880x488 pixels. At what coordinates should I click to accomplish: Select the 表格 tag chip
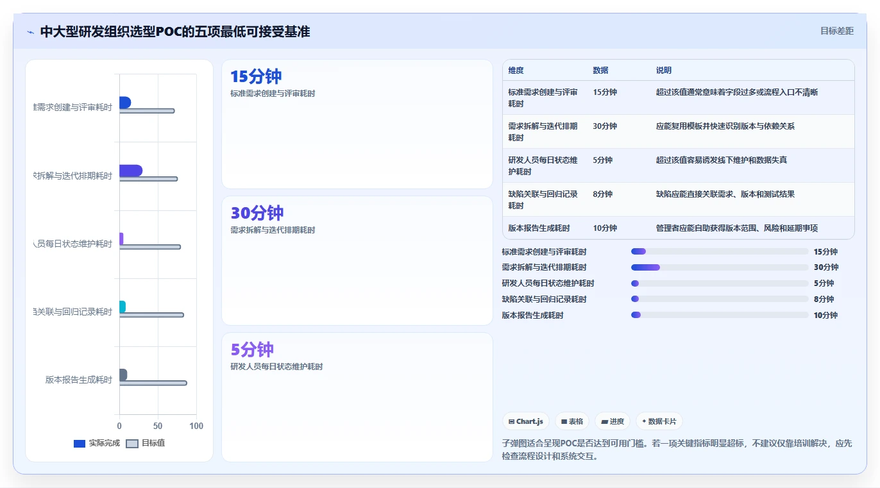coord(572,421)
